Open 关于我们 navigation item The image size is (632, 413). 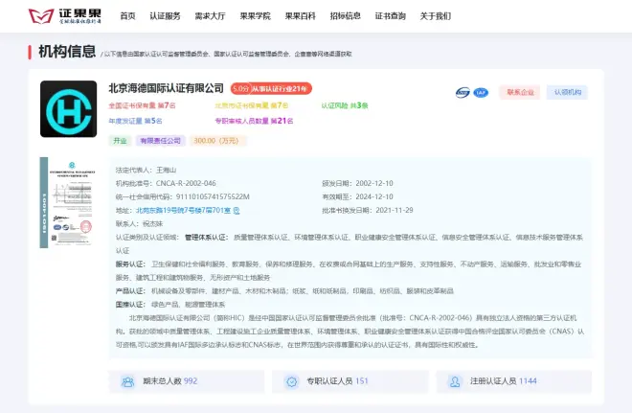[435, 16]
